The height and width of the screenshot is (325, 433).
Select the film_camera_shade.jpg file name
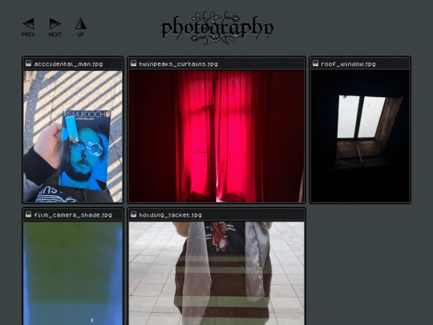73,215
